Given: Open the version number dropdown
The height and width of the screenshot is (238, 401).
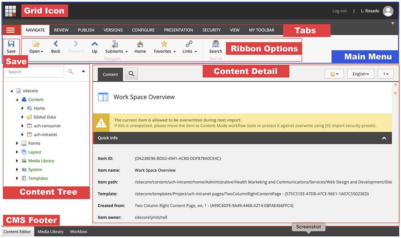Looking at the screenshot, I should 385,74.
